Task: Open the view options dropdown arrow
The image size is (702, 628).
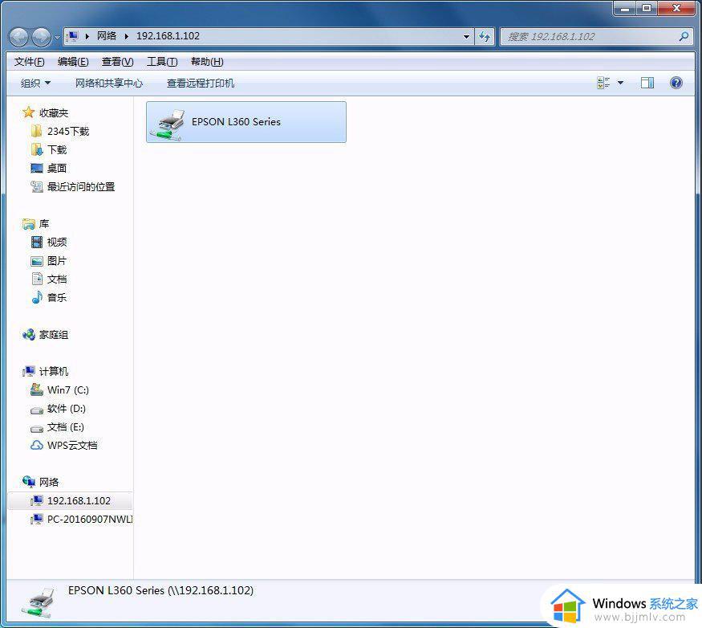Action: [x=620, y=83]
